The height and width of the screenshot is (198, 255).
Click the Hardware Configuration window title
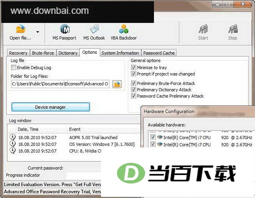pos(169,111)
